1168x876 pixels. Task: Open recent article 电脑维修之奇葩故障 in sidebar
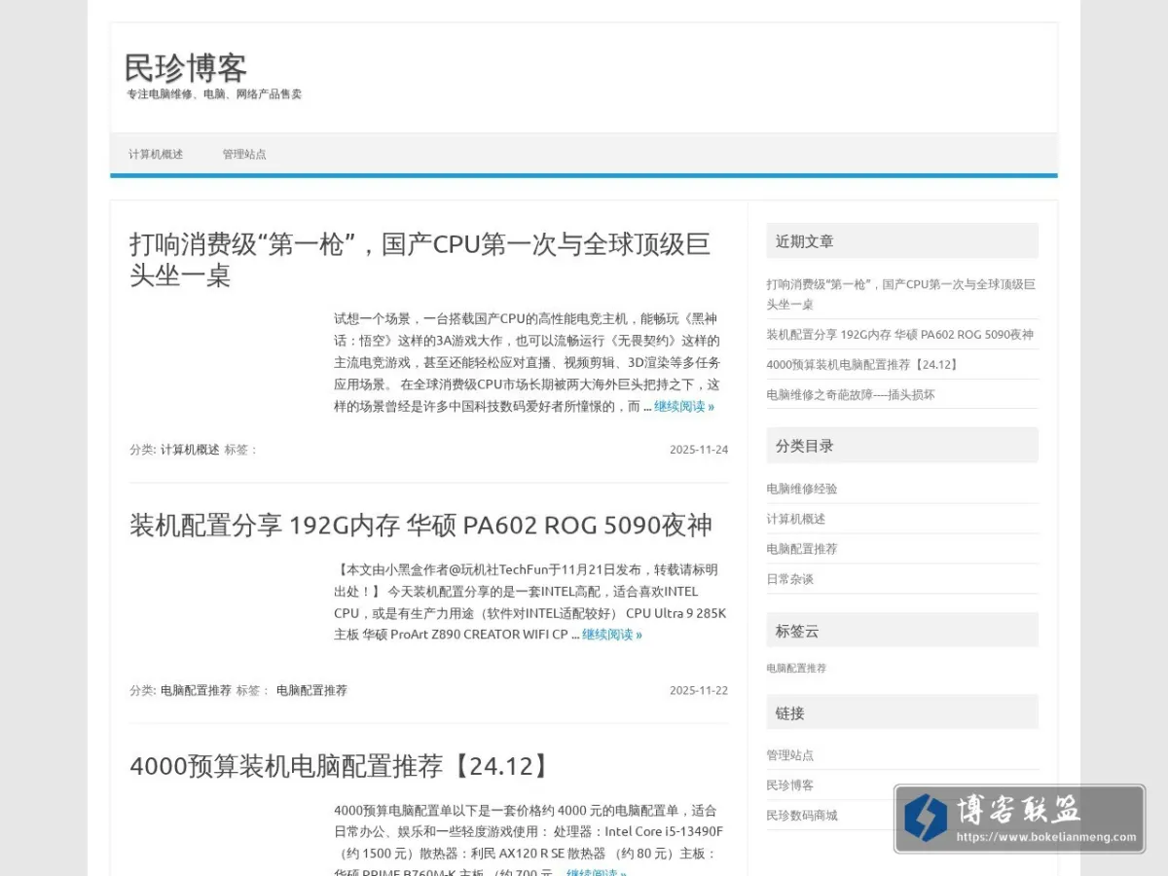pyautogui.click(x=851, y=395)
